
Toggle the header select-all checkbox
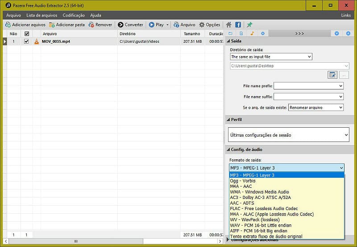[27, 33]
